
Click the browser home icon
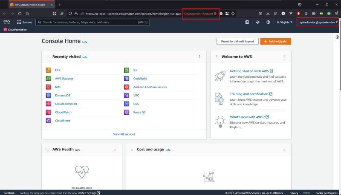tap(27, 14)
